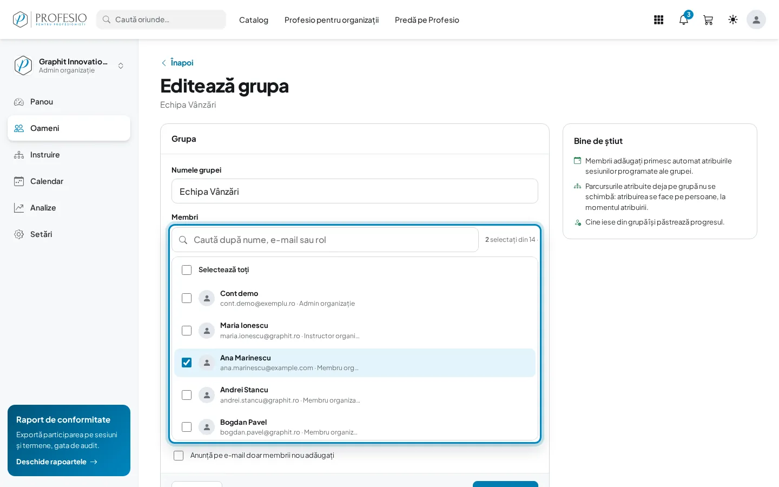Open Analize in the sidebar
This screenshot has width=779, height=487.
(69, 208)
